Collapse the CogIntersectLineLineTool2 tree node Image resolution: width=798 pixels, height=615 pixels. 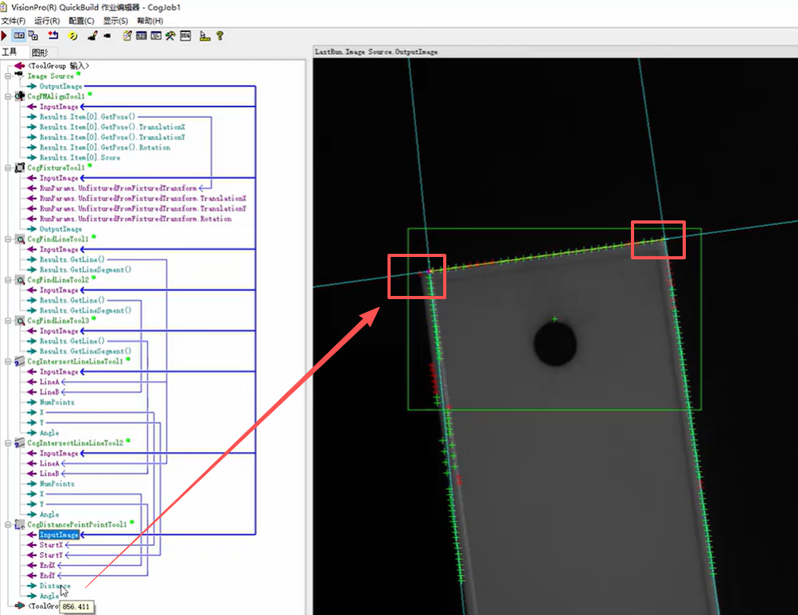click(8, 442)
